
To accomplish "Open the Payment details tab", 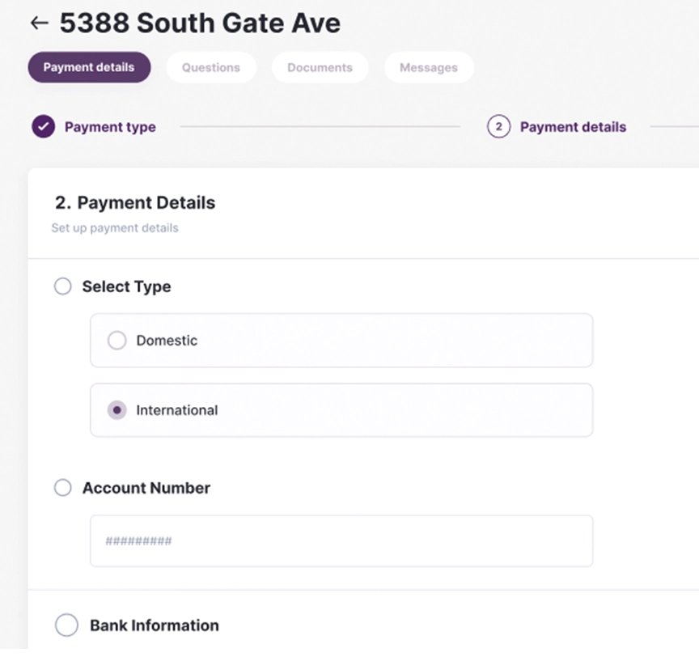I will (x=89, y=67).
